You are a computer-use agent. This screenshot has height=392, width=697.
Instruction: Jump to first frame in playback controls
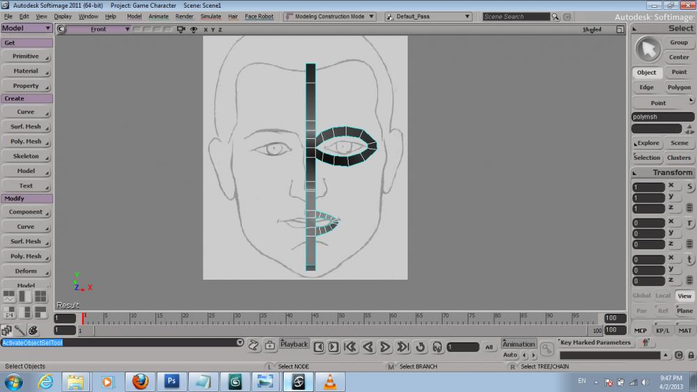coord(351,347)
